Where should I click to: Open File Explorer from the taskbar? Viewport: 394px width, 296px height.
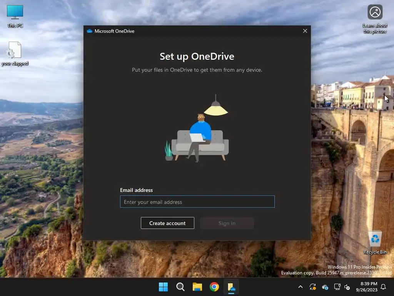click(x=197, y=287)
